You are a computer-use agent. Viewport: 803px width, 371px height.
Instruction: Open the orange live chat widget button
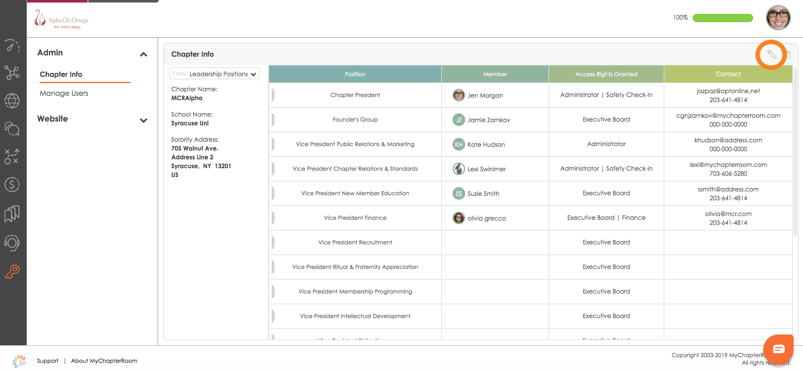coord(778,349)
